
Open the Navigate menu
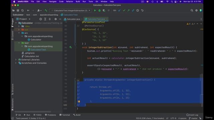click(53, 2)
